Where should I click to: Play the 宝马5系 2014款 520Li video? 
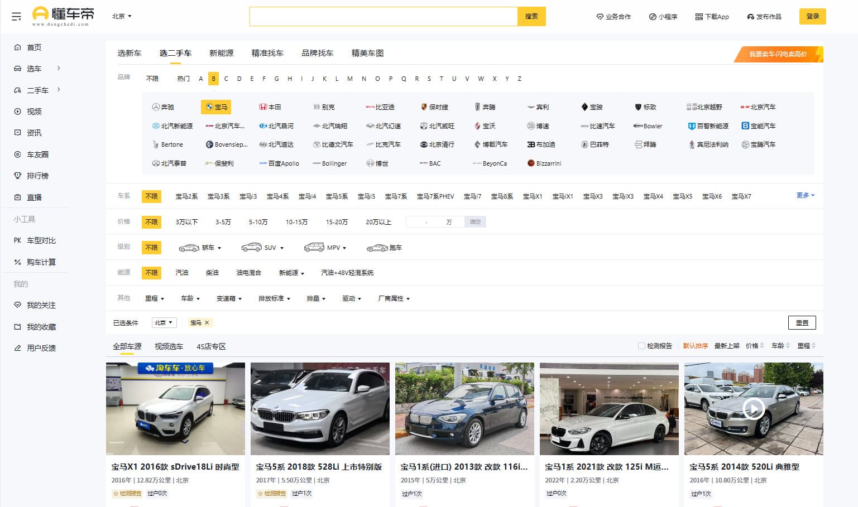[754, 409]
